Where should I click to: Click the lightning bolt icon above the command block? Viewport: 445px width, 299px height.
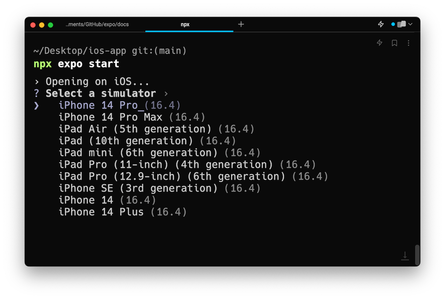click(x=379, y=43)
